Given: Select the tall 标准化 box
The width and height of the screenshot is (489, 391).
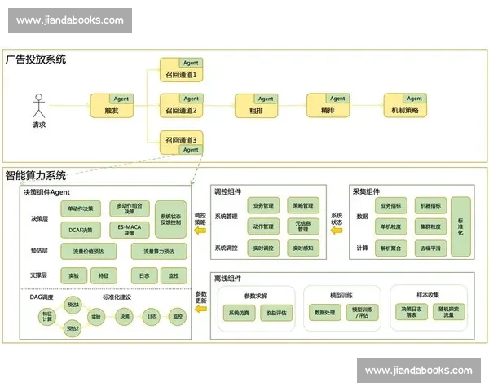Looking at the screenshot, I should [x=460, y=226].
